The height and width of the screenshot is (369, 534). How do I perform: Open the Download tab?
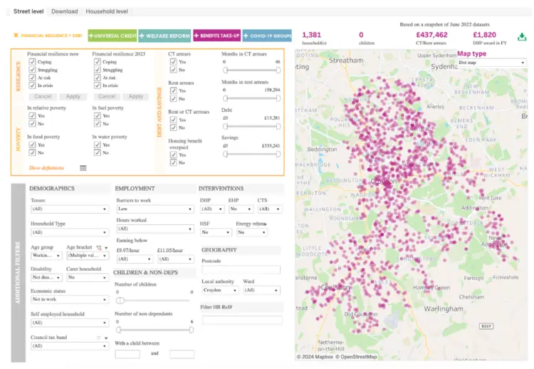coord(65,11)
